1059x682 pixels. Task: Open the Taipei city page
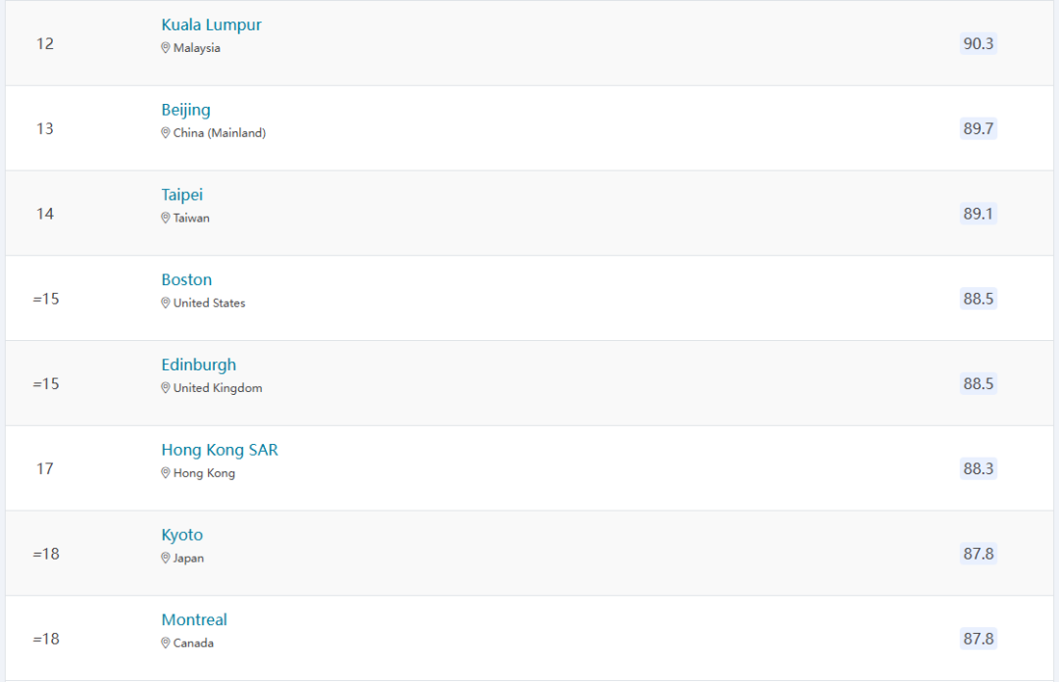[181, 195]
